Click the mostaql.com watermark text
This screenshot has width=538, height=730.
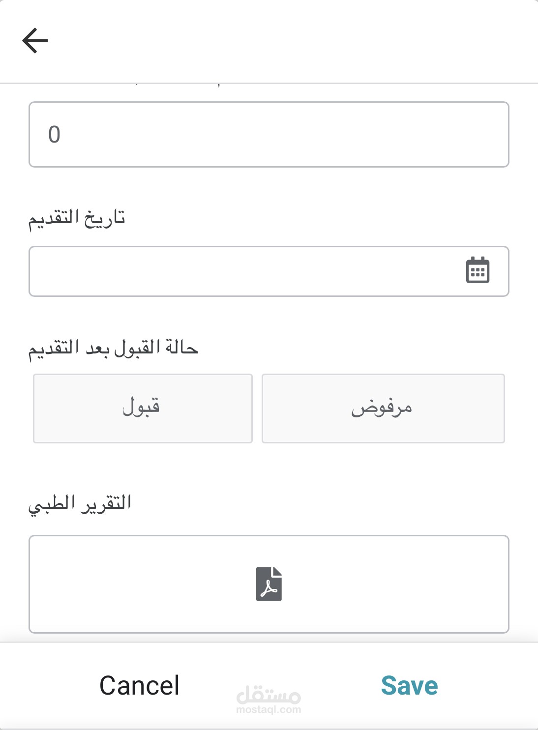pyautogui.click(x=269, y=710)
